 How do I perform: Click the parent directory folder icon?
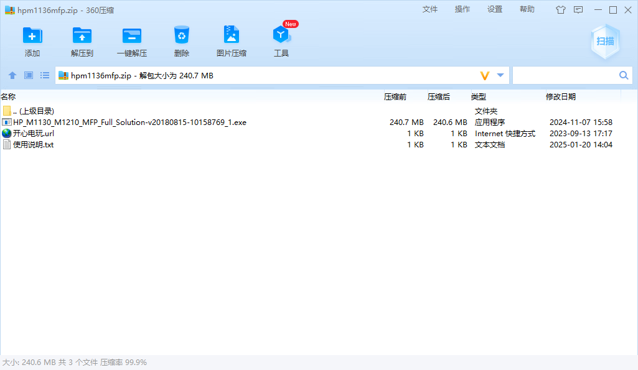coord(6,111)
